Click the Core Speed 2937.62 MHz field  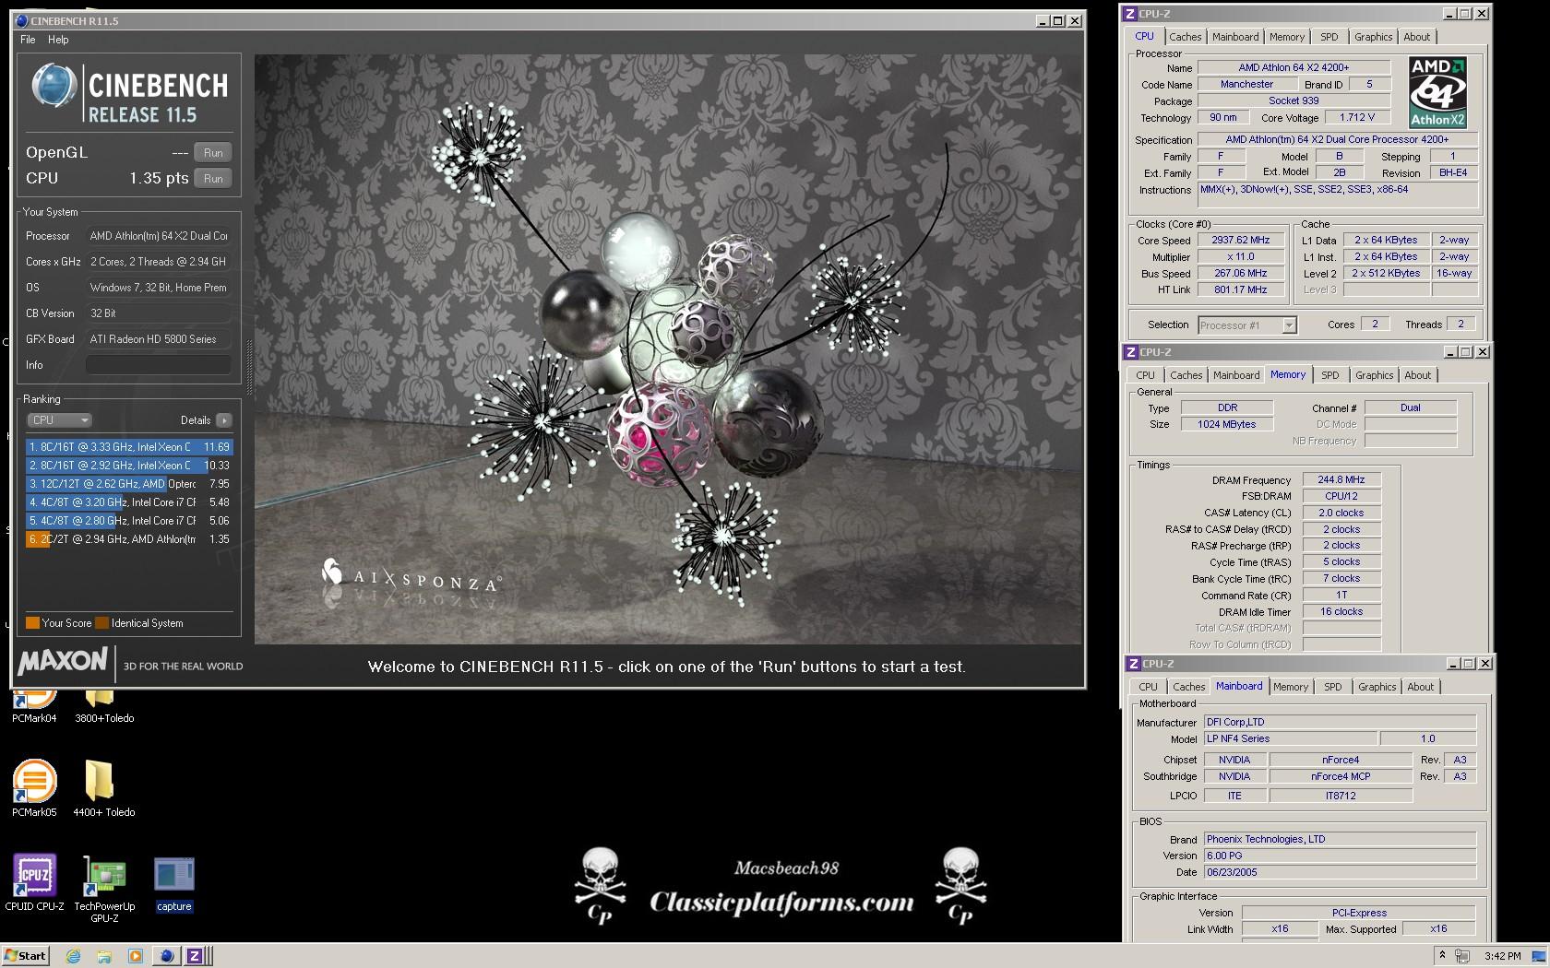(x=1241, y=240)
